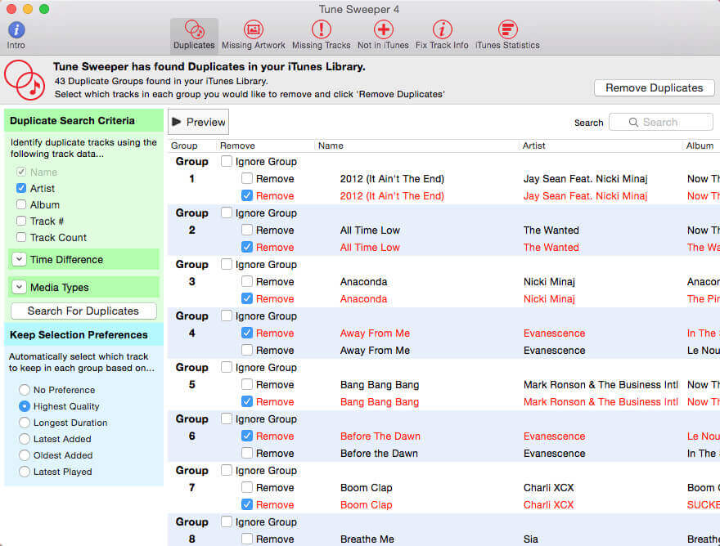Uncheck Remove on red Away From Me row

(247, 333)
